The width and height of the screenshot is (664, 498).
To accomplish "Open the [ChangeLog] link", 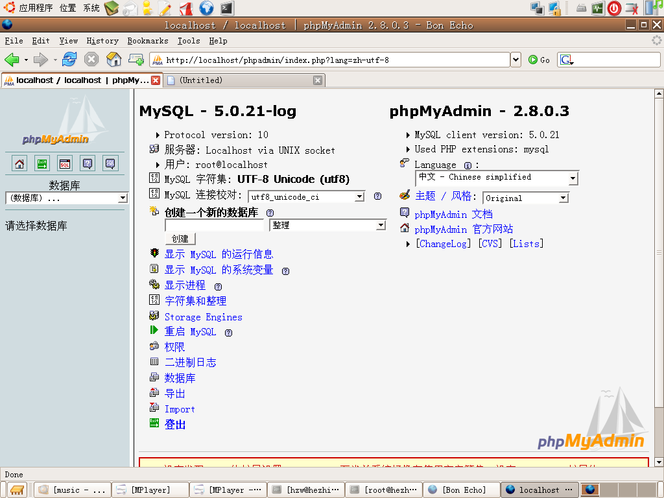I will click(444, 244).
